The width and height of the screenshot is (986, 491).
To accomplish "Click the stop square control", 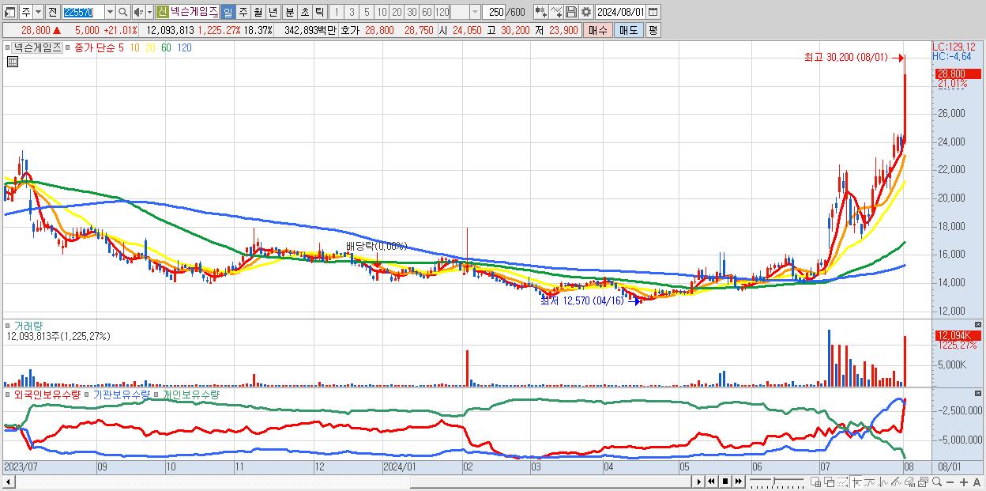I will coord(725,482).
